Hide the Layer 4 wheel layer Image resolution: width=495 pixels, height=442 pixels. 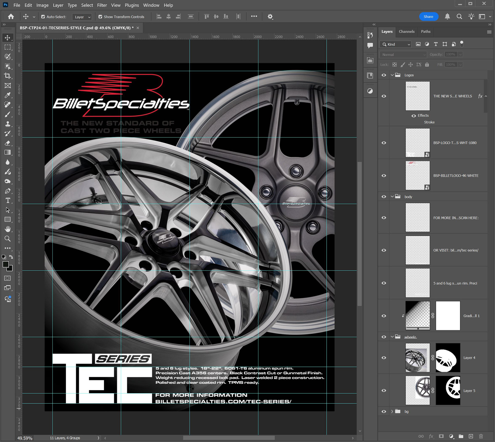384,358
